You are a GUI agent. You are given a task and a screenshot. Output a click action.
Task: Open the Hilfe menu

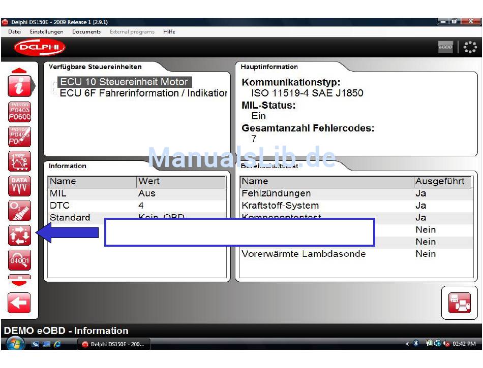tap(169, 31)
